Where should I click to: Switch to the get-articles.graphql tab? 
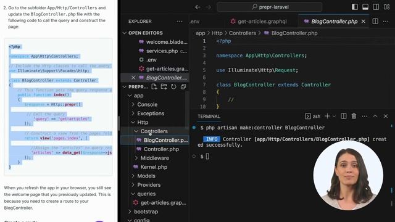[259, 22]
